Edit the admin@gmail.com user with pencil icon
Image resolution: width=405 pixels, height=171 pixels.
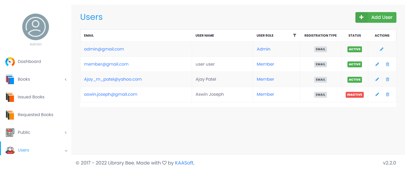click(382, 49)
